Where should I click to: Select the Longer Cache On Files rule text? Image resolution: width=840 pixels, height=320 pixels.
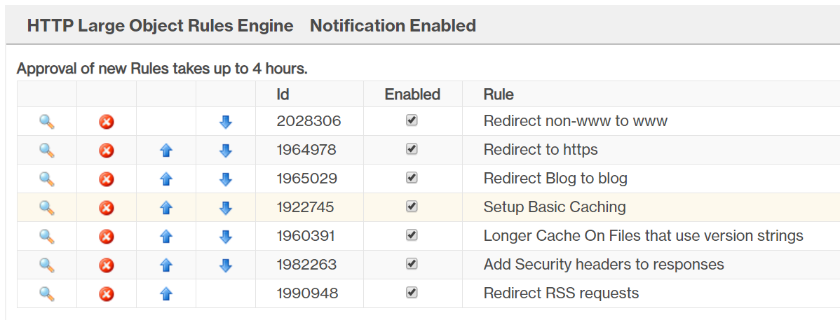click(x=643, y=236)
